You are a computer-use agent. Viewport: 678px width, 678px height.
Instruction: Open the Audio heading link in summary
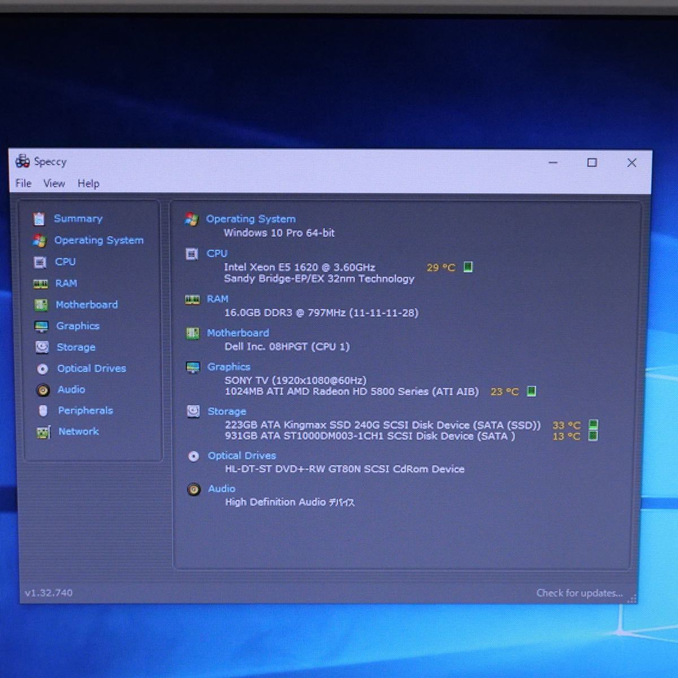coord(221,489)
